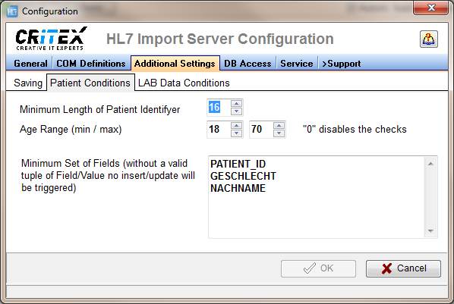Increase the maximum age value

tap(279, 126)
